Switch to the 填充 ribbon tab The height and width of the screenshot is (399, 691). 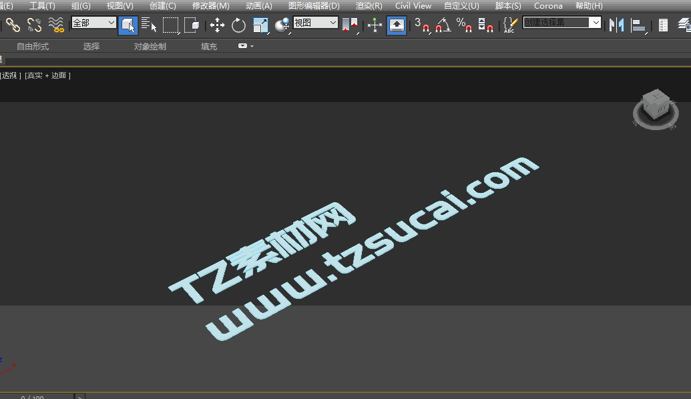pyautogui.click(x=209, y=46)
